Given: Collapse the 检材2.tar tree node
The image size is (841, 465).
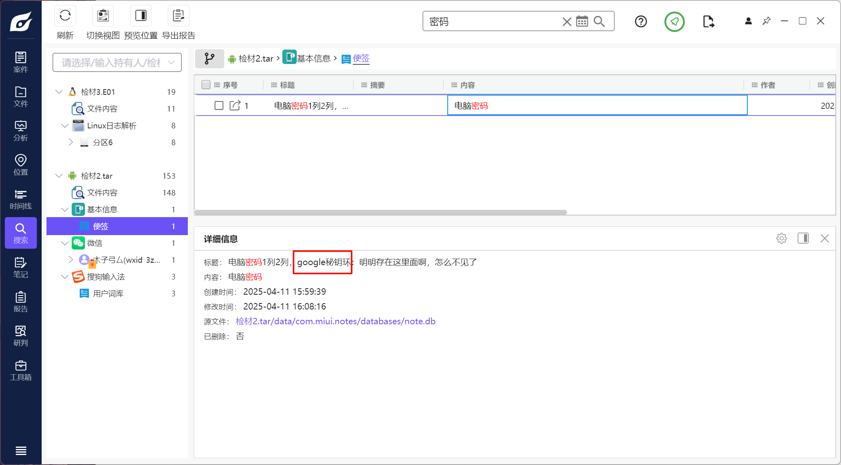Looking at the screenshot, I should coord(59,176).
